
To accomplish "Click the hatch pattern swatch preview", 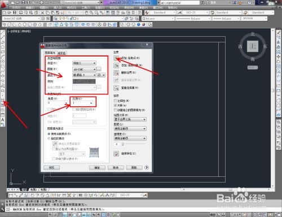I will coord(84,81).
